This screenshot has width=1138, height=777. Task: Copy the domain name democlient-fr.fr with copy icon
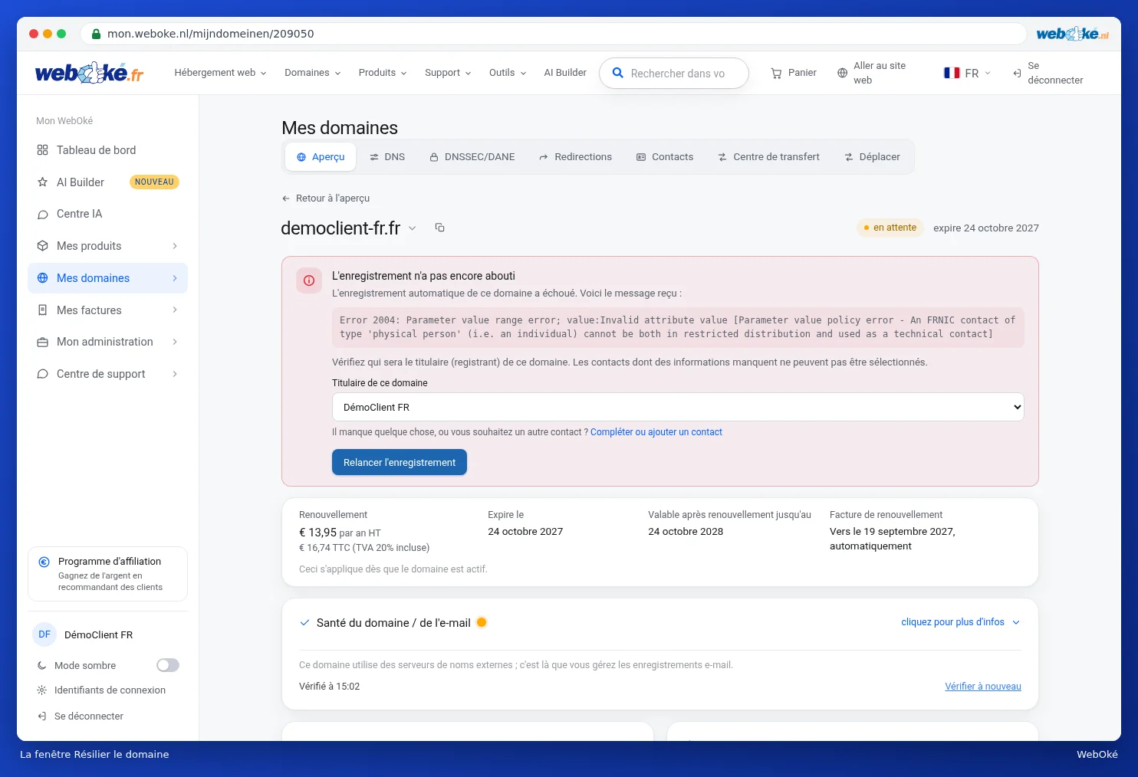[439, 228]
